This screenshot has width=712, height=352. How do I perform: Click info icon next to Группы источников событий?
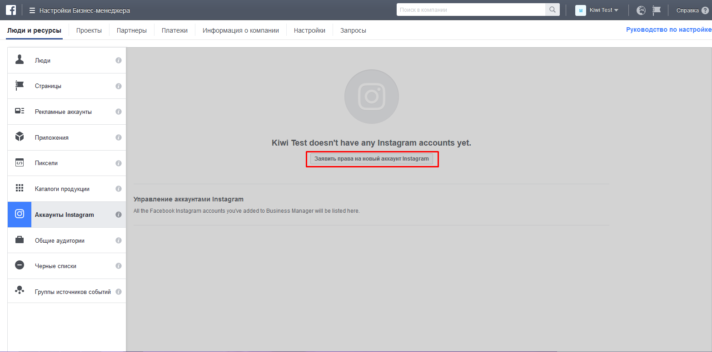click(x=119, y=292)
